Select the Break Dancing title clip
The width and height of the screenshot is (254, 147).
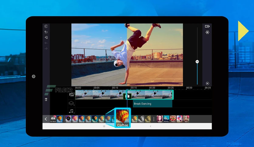(x=152, y=104)
